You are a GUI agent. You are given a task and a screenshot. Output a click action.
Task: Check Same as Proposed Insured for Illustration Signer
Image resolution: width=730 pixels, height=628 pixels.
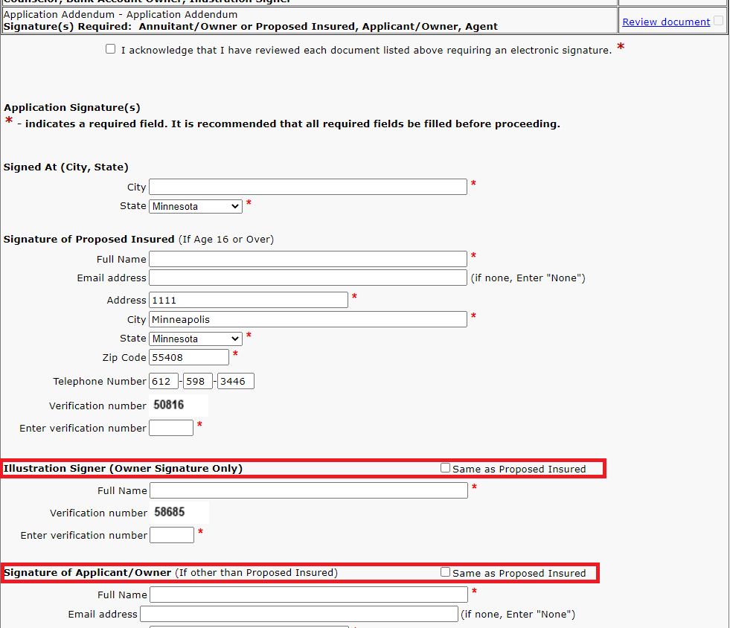click(445, 468)
